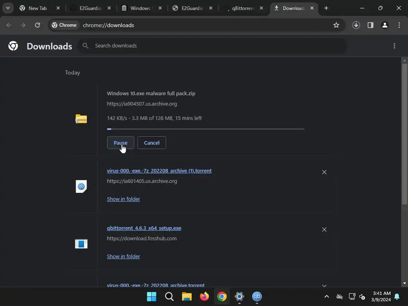The width and height of the screenshot is (408, 306).
Task: Switch to the Windows tab
Action: click(x=141, y=8)
